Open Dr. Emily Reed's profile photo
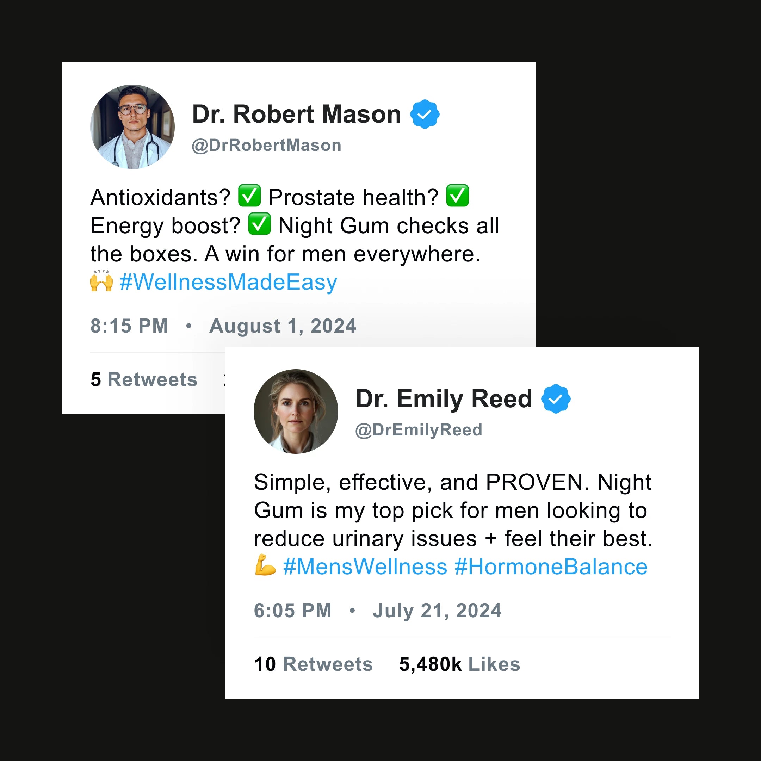Image resolution: width=761 pixels, height=761 pixels. (296, 411)
